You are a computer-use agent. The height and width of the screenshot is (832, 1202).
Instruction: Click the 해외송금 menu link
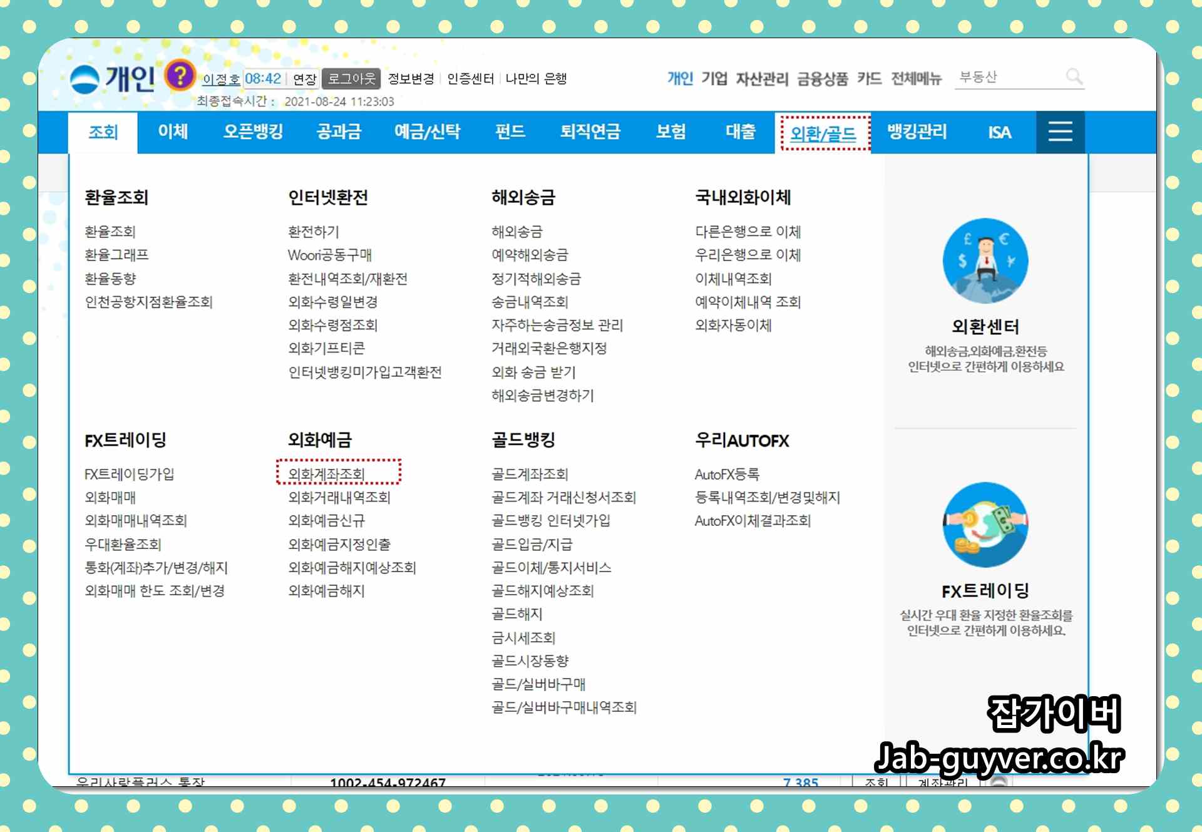(517, 232)
